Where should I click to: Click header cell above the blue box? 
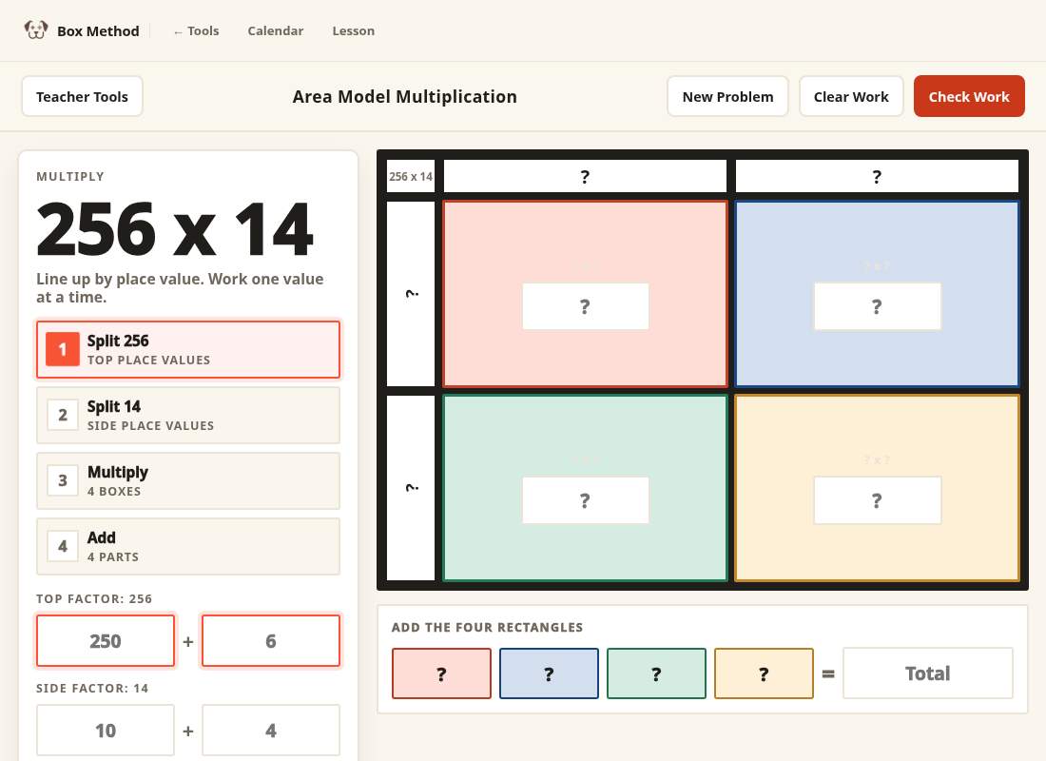(x=877, y=176)
